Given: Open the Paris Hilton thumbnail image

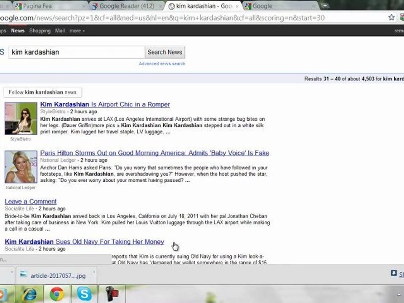Looking at the screenshot, I should click(x=21, y=167).
